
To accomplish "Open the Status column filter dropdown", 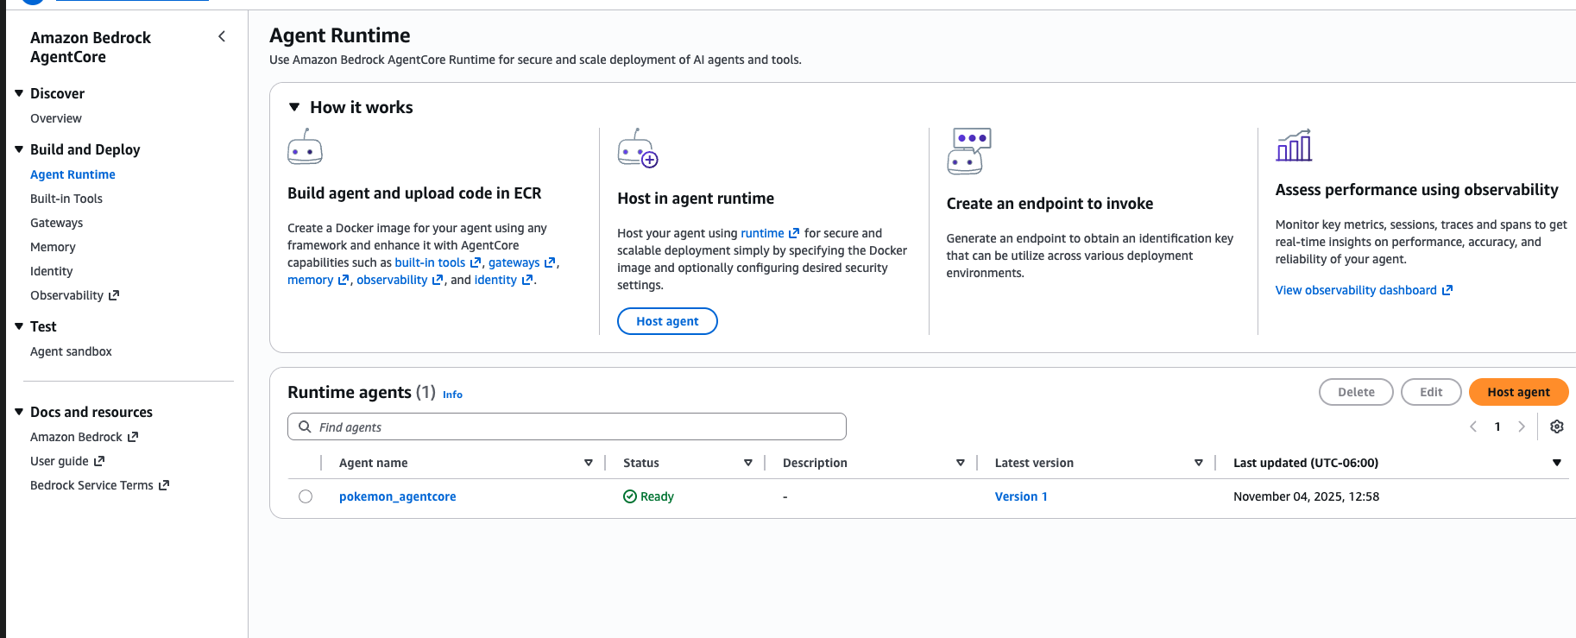I will [747, 463].
